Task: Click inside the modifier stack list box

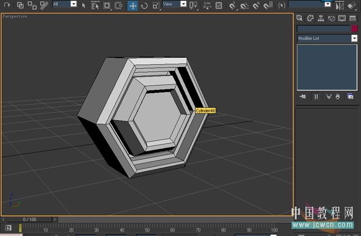Action: coord(327,67)
